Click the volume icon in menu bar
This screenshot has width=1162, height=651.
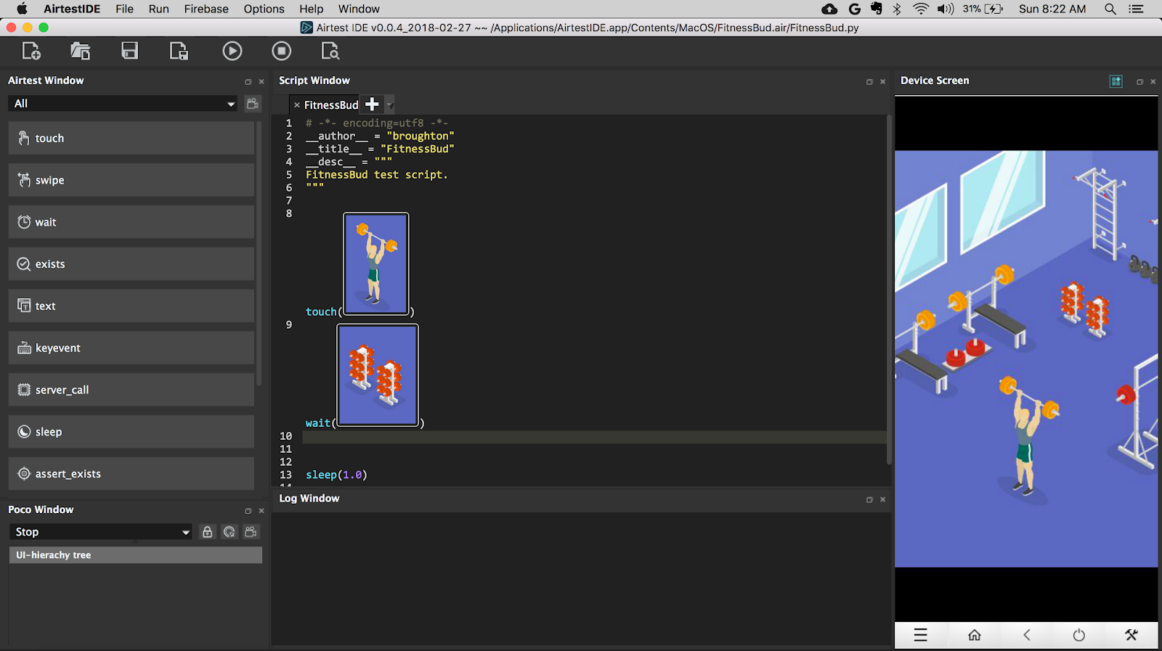tap(946, 9)
